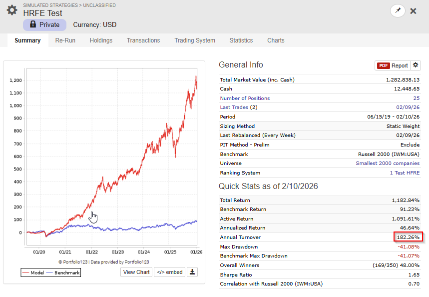The image size is (429, 297).
Task: Click the pin icon button
Action: (398, 10)
